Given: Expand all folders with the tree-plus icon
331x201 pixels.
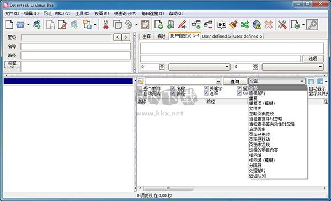Looking at the screenshot, I should point(196,24).
